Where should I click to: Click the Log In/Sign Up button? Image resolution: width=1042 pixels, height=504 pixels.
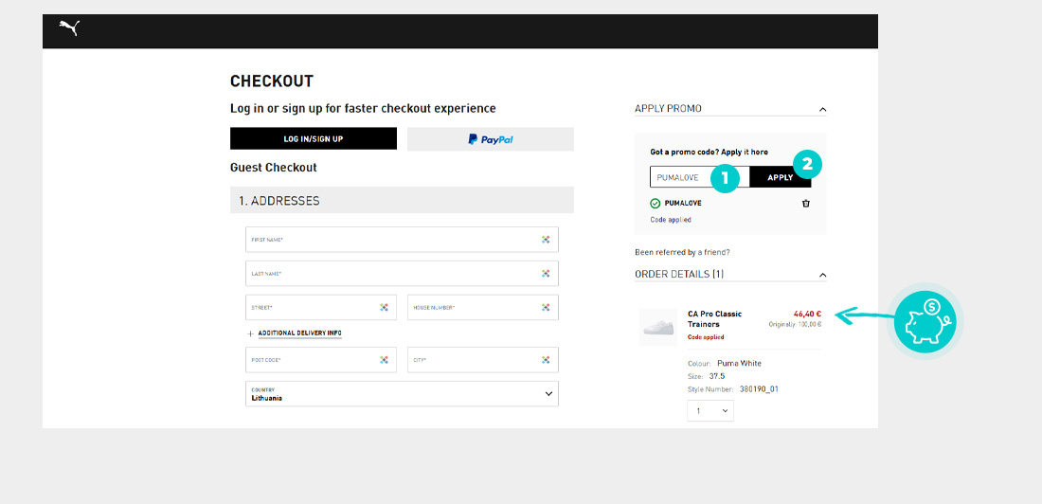[x=314, y=139]
